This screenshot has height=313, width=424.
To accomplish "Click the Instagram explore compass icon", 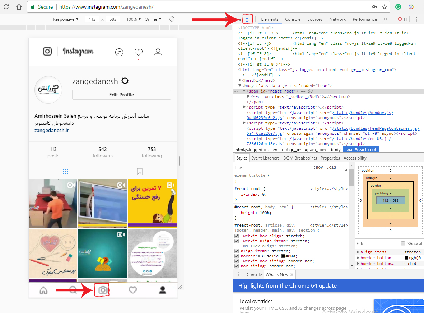I will pyautogui.click(x=119, y=52).
